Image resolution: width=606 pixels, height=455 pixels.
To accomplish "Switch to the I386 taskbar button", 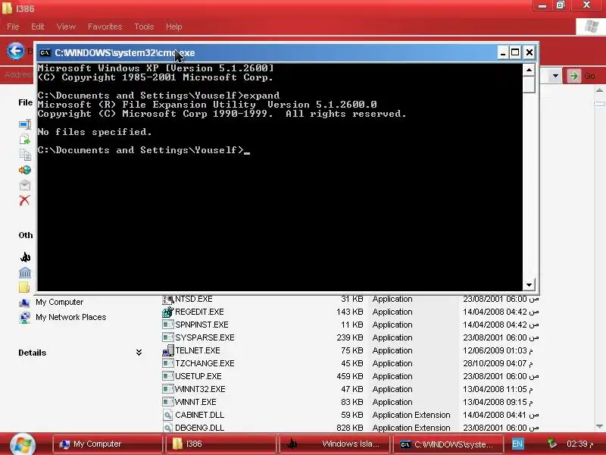I will (x=221, y=444).
